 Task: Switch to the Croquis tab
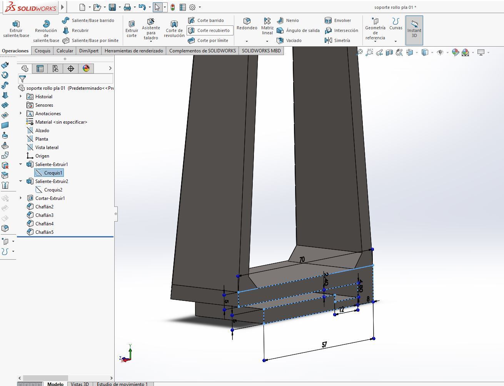42,51
